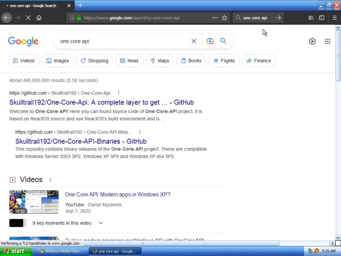
Task: Click the 5:25 AM clock
Action: (329, 251)
